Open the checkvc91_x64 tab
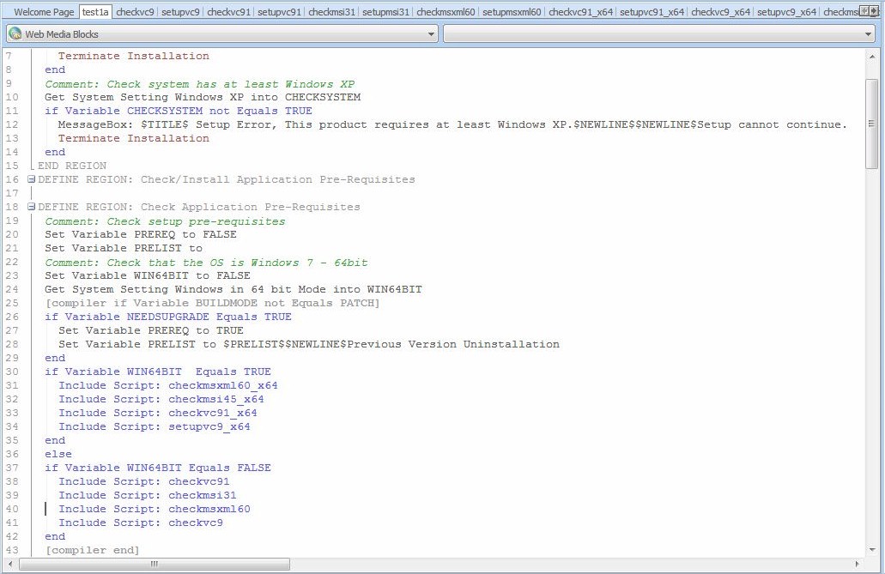The width and height of the screenshot is (885, 574). click(x=581, y=12)
